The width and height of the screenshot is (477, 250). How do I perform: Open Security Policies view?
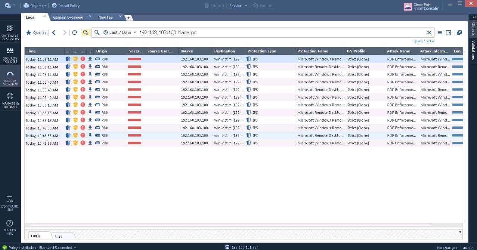click(x=10, y=55)
